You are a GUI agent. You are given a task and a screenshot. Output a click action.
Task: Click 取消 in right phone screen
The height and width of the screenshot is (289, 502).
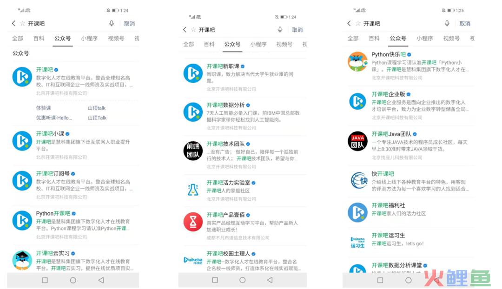tap(465, 23)
